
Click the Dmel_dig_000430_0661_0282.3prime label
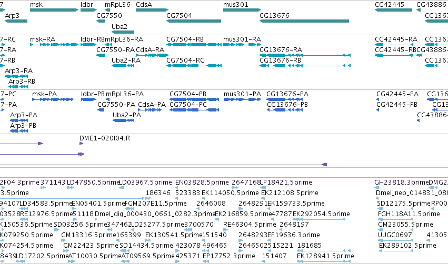155,214
